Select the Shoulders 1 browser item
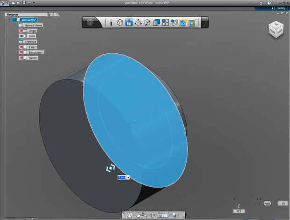Screen dimensions: 290x220 36,52
